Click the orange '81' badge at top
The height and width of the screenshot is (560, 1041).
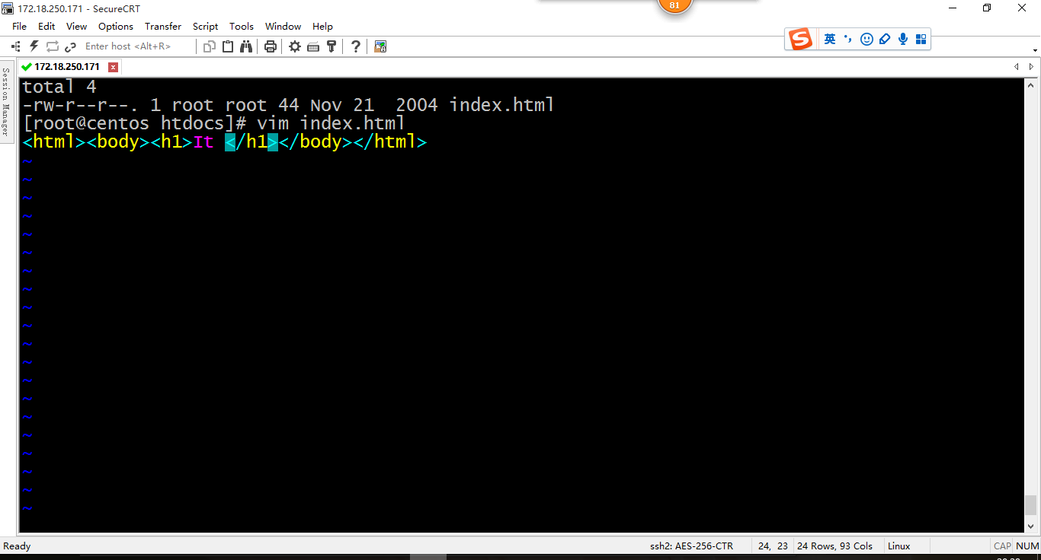[674, 5]
